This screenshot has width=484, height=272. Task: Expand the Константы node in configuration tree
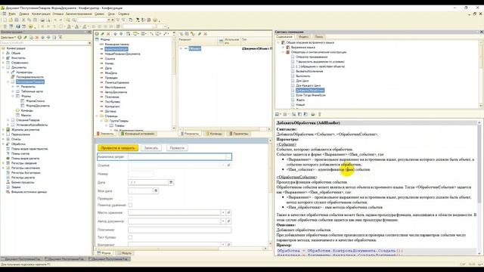[3, 57]
